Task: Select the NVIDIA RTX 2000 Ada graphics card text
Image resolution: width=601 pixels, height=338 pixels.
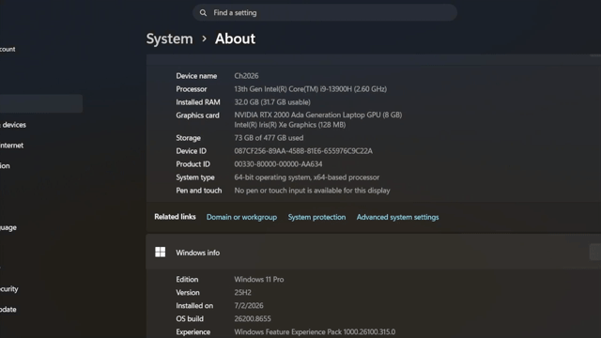Action: (x=317, y=115)
